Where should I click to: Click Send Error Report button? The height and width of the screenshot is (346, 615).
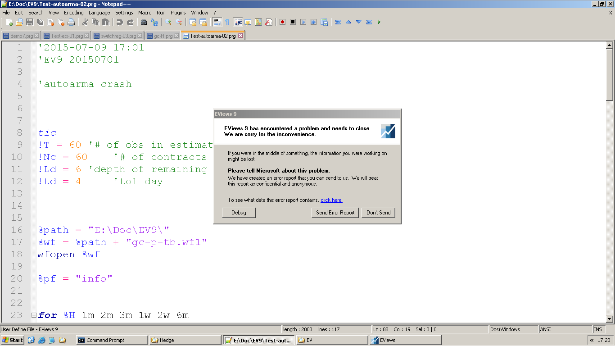coord(335,213)
